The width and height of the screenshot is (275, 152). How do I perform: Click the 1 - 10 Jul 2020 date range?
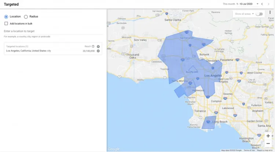point(244,4)
